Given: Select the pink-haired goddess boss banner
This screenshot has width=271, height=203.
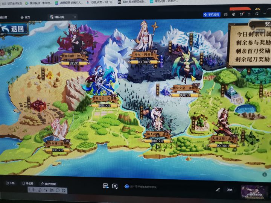Looking at the screenshot, I should click(57, 144).
